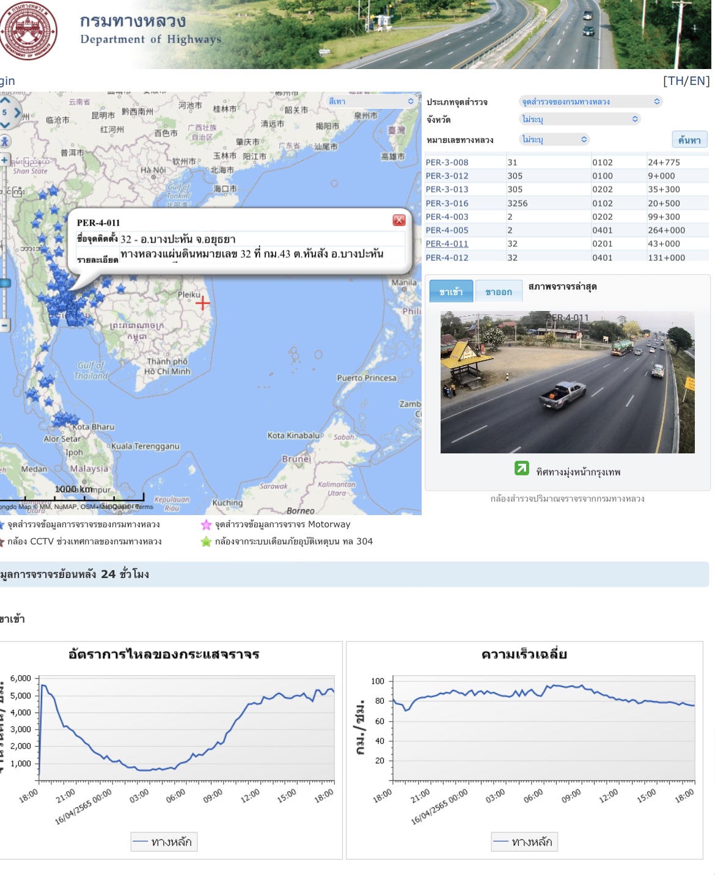Open the ประเภทจุดสำรวจ survey type dropdown
Image resolution: width=715 pixels, height=875 pixels.
590,101
